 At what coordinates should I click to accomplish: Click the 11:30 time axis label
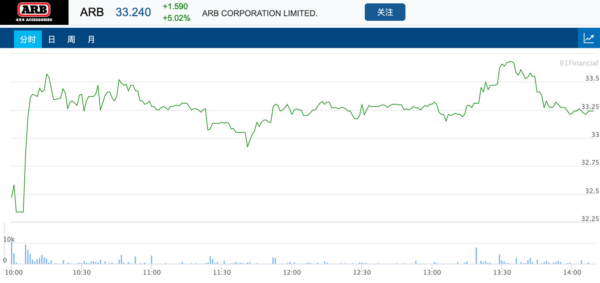222,272
